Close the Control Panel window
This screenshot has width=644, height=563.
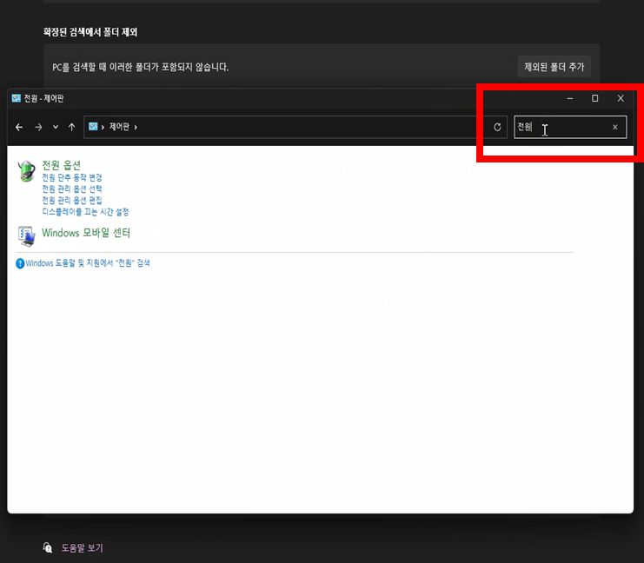coord(621,98)
